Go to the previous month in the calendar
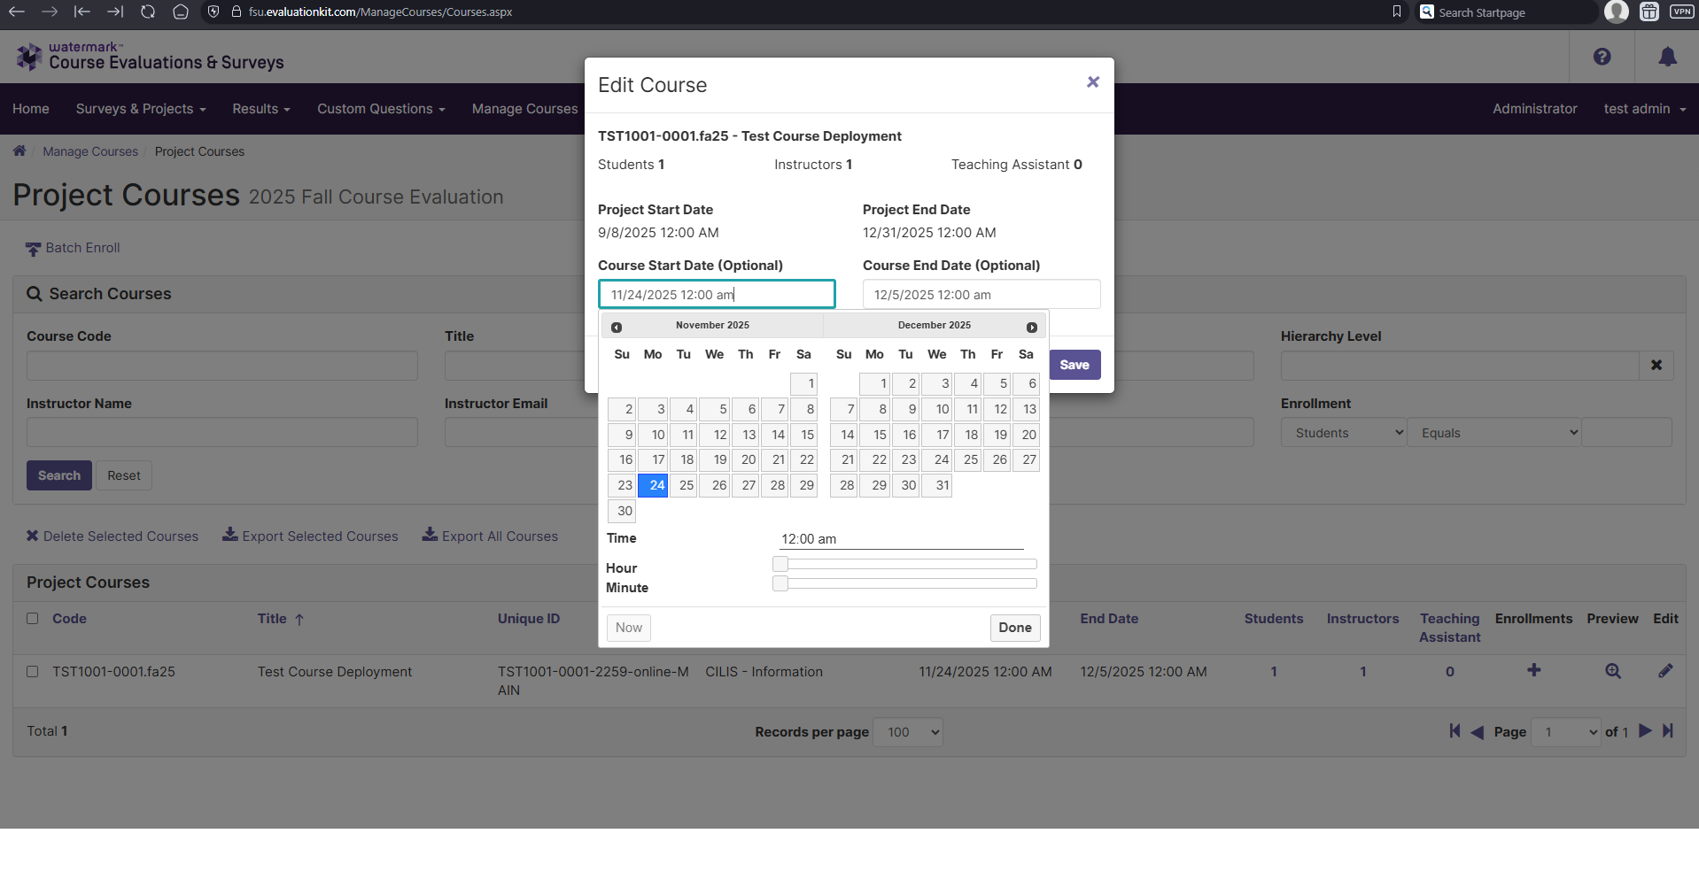1699x872 pixels. click(x=617, y=327)
